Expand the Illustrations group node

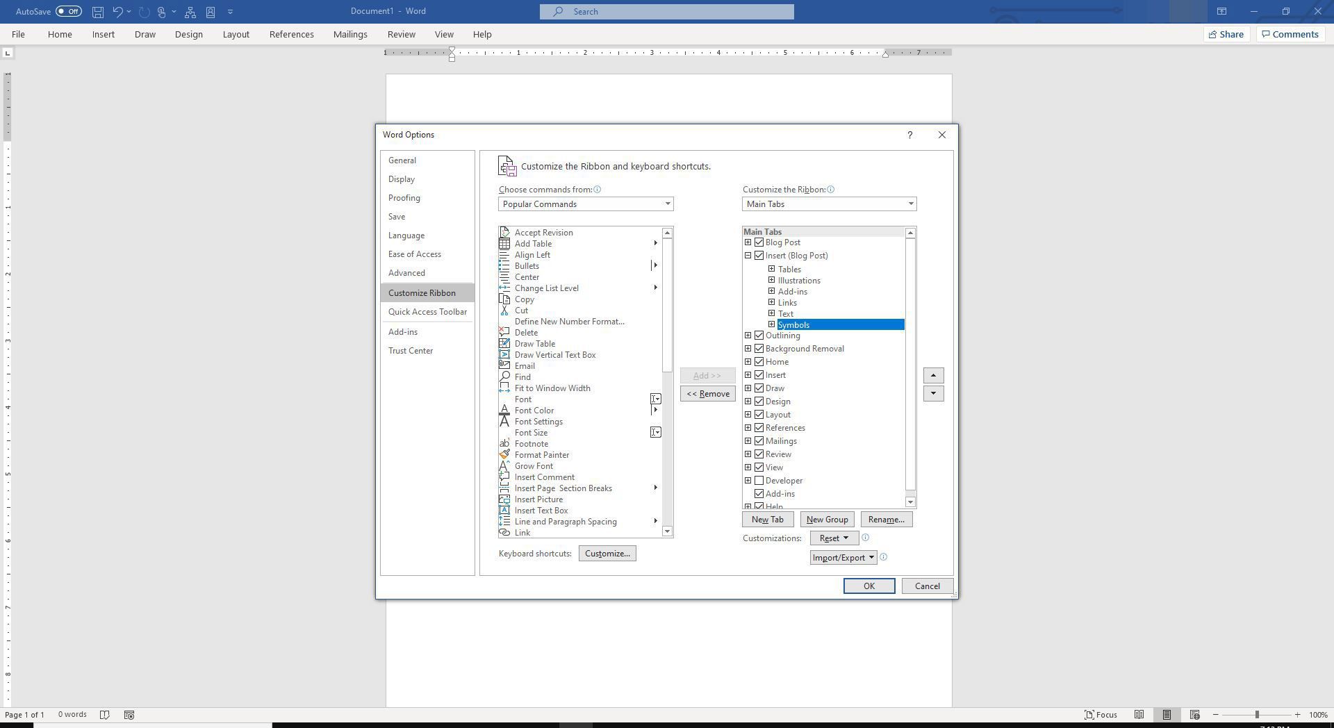tap(771, 280)
